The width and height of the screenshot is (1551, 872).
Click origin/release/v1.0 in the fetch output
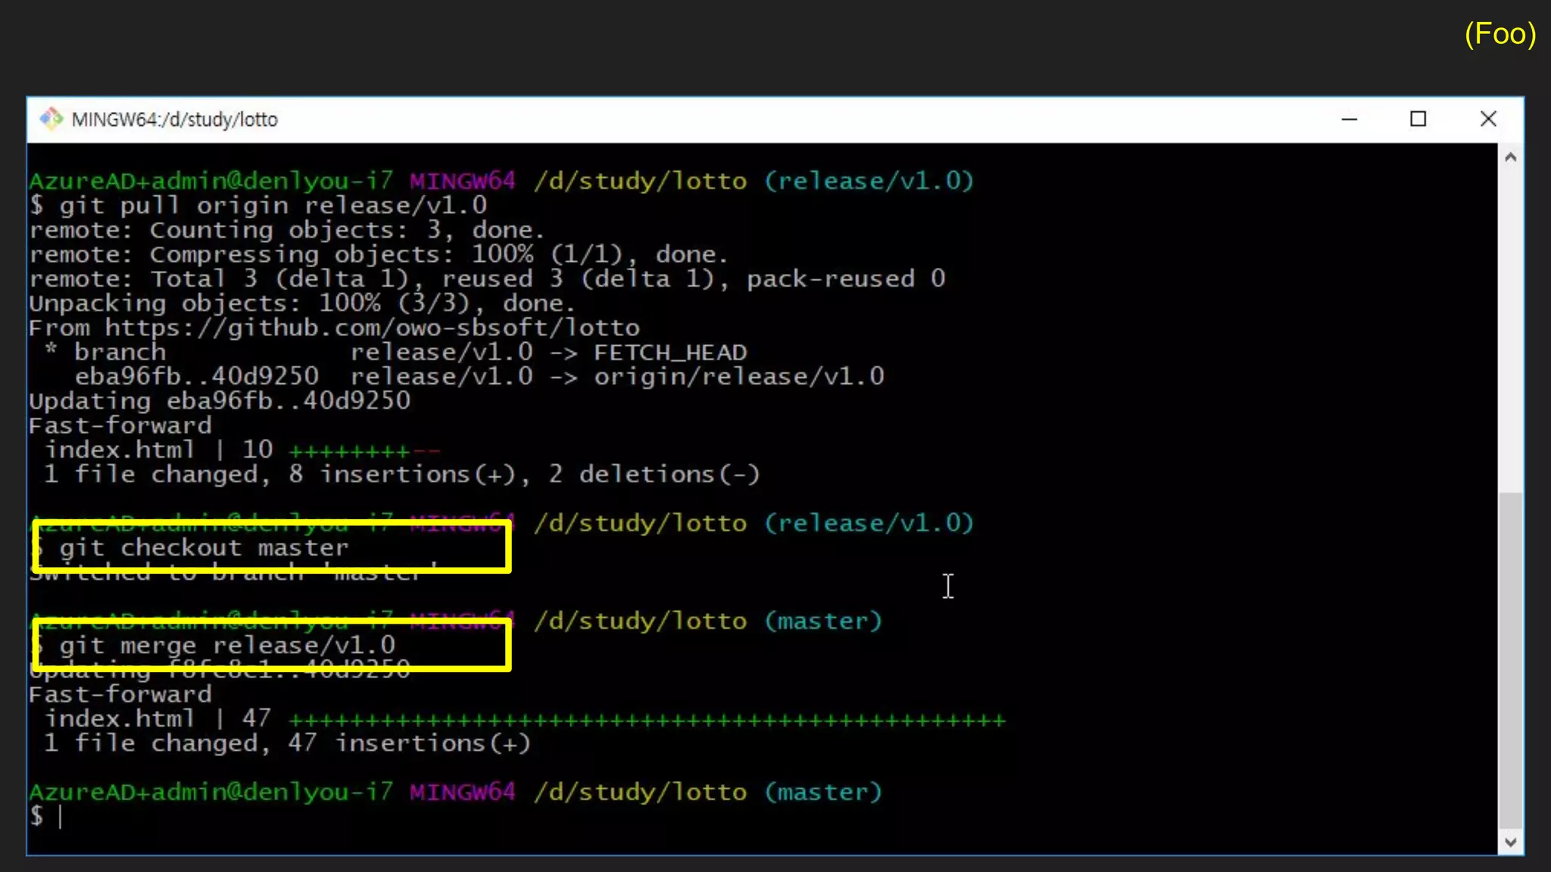pyautogui.click(x=738, y=376)
